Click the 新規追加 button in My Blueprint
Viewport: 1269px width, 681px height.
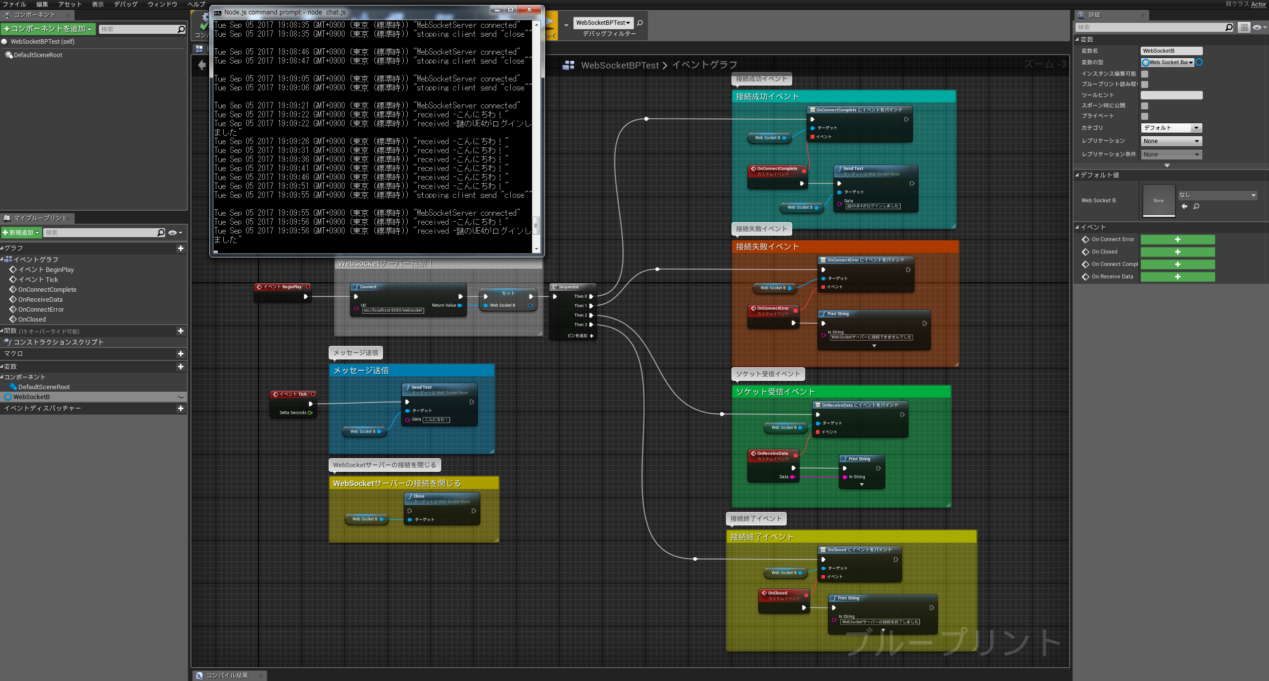point(21,232)
